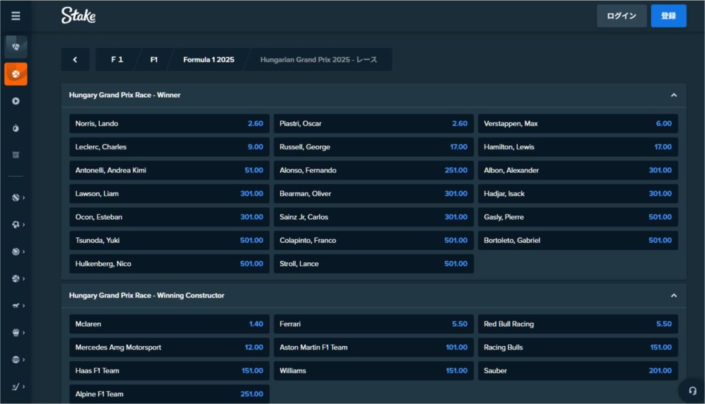Click the ログイン login button
705x404 pixels.
coord(622,16)
